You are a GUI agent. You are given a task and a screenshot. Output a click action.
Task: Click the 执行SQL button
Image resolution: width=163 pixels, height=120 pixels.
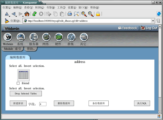pos(142,103)
